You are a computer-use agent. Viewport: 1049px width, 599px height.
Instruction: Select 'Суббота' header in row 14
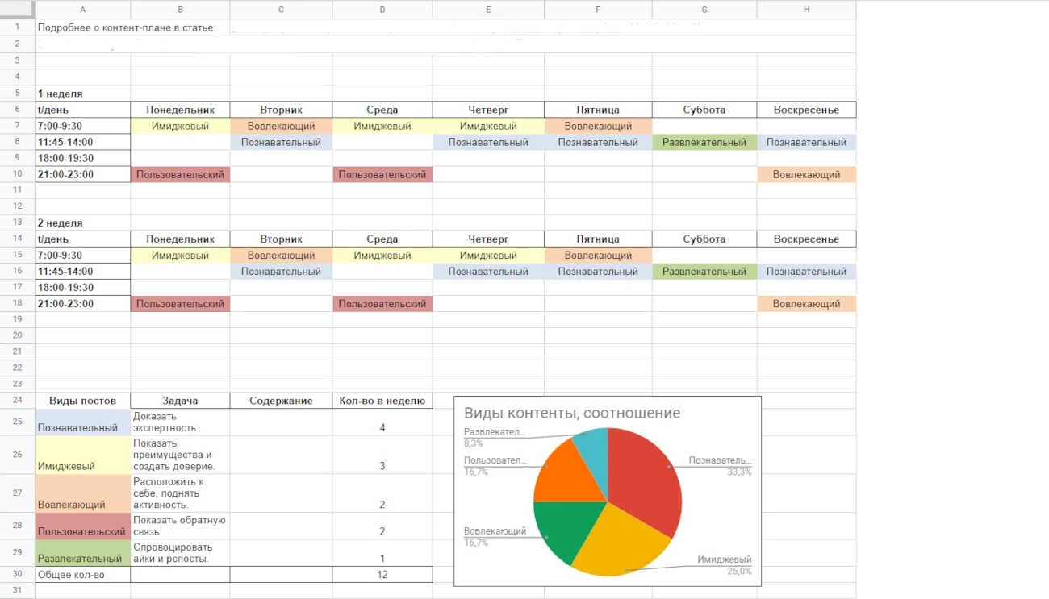click(704, 239)
